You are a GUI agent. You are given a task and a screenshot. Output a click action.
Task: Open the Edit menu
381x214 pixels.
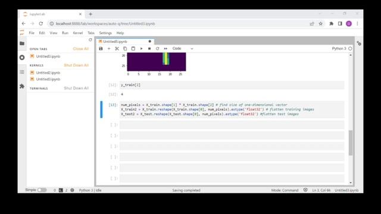point(42,33)
